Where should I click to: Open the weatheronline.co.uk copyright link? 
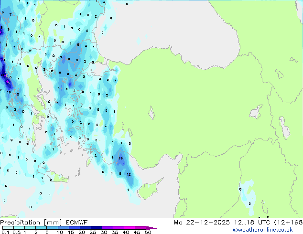pyautogui.click(x=263, y=230)
